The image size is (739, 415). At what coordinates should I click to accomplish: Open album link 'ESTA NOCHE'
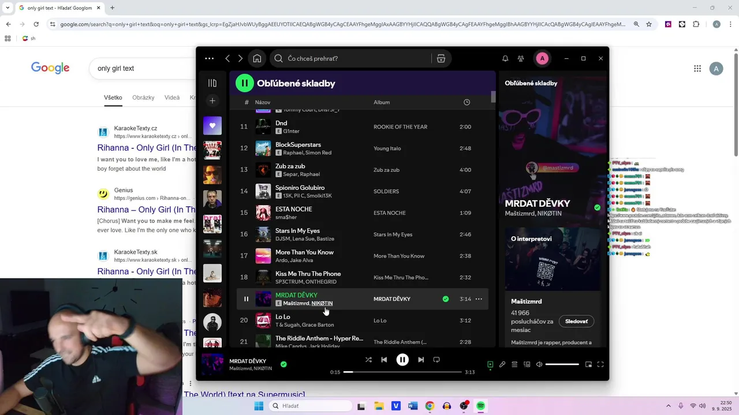[x=390, y=213]
